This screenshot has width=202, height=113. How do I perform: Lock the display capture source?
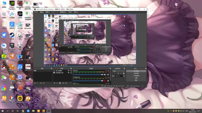point(71,71)
